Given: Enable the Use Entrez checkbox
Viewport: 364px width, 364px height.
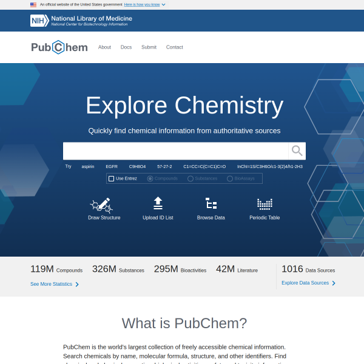Looking at the screenshot, I should (x=111, y=178).
